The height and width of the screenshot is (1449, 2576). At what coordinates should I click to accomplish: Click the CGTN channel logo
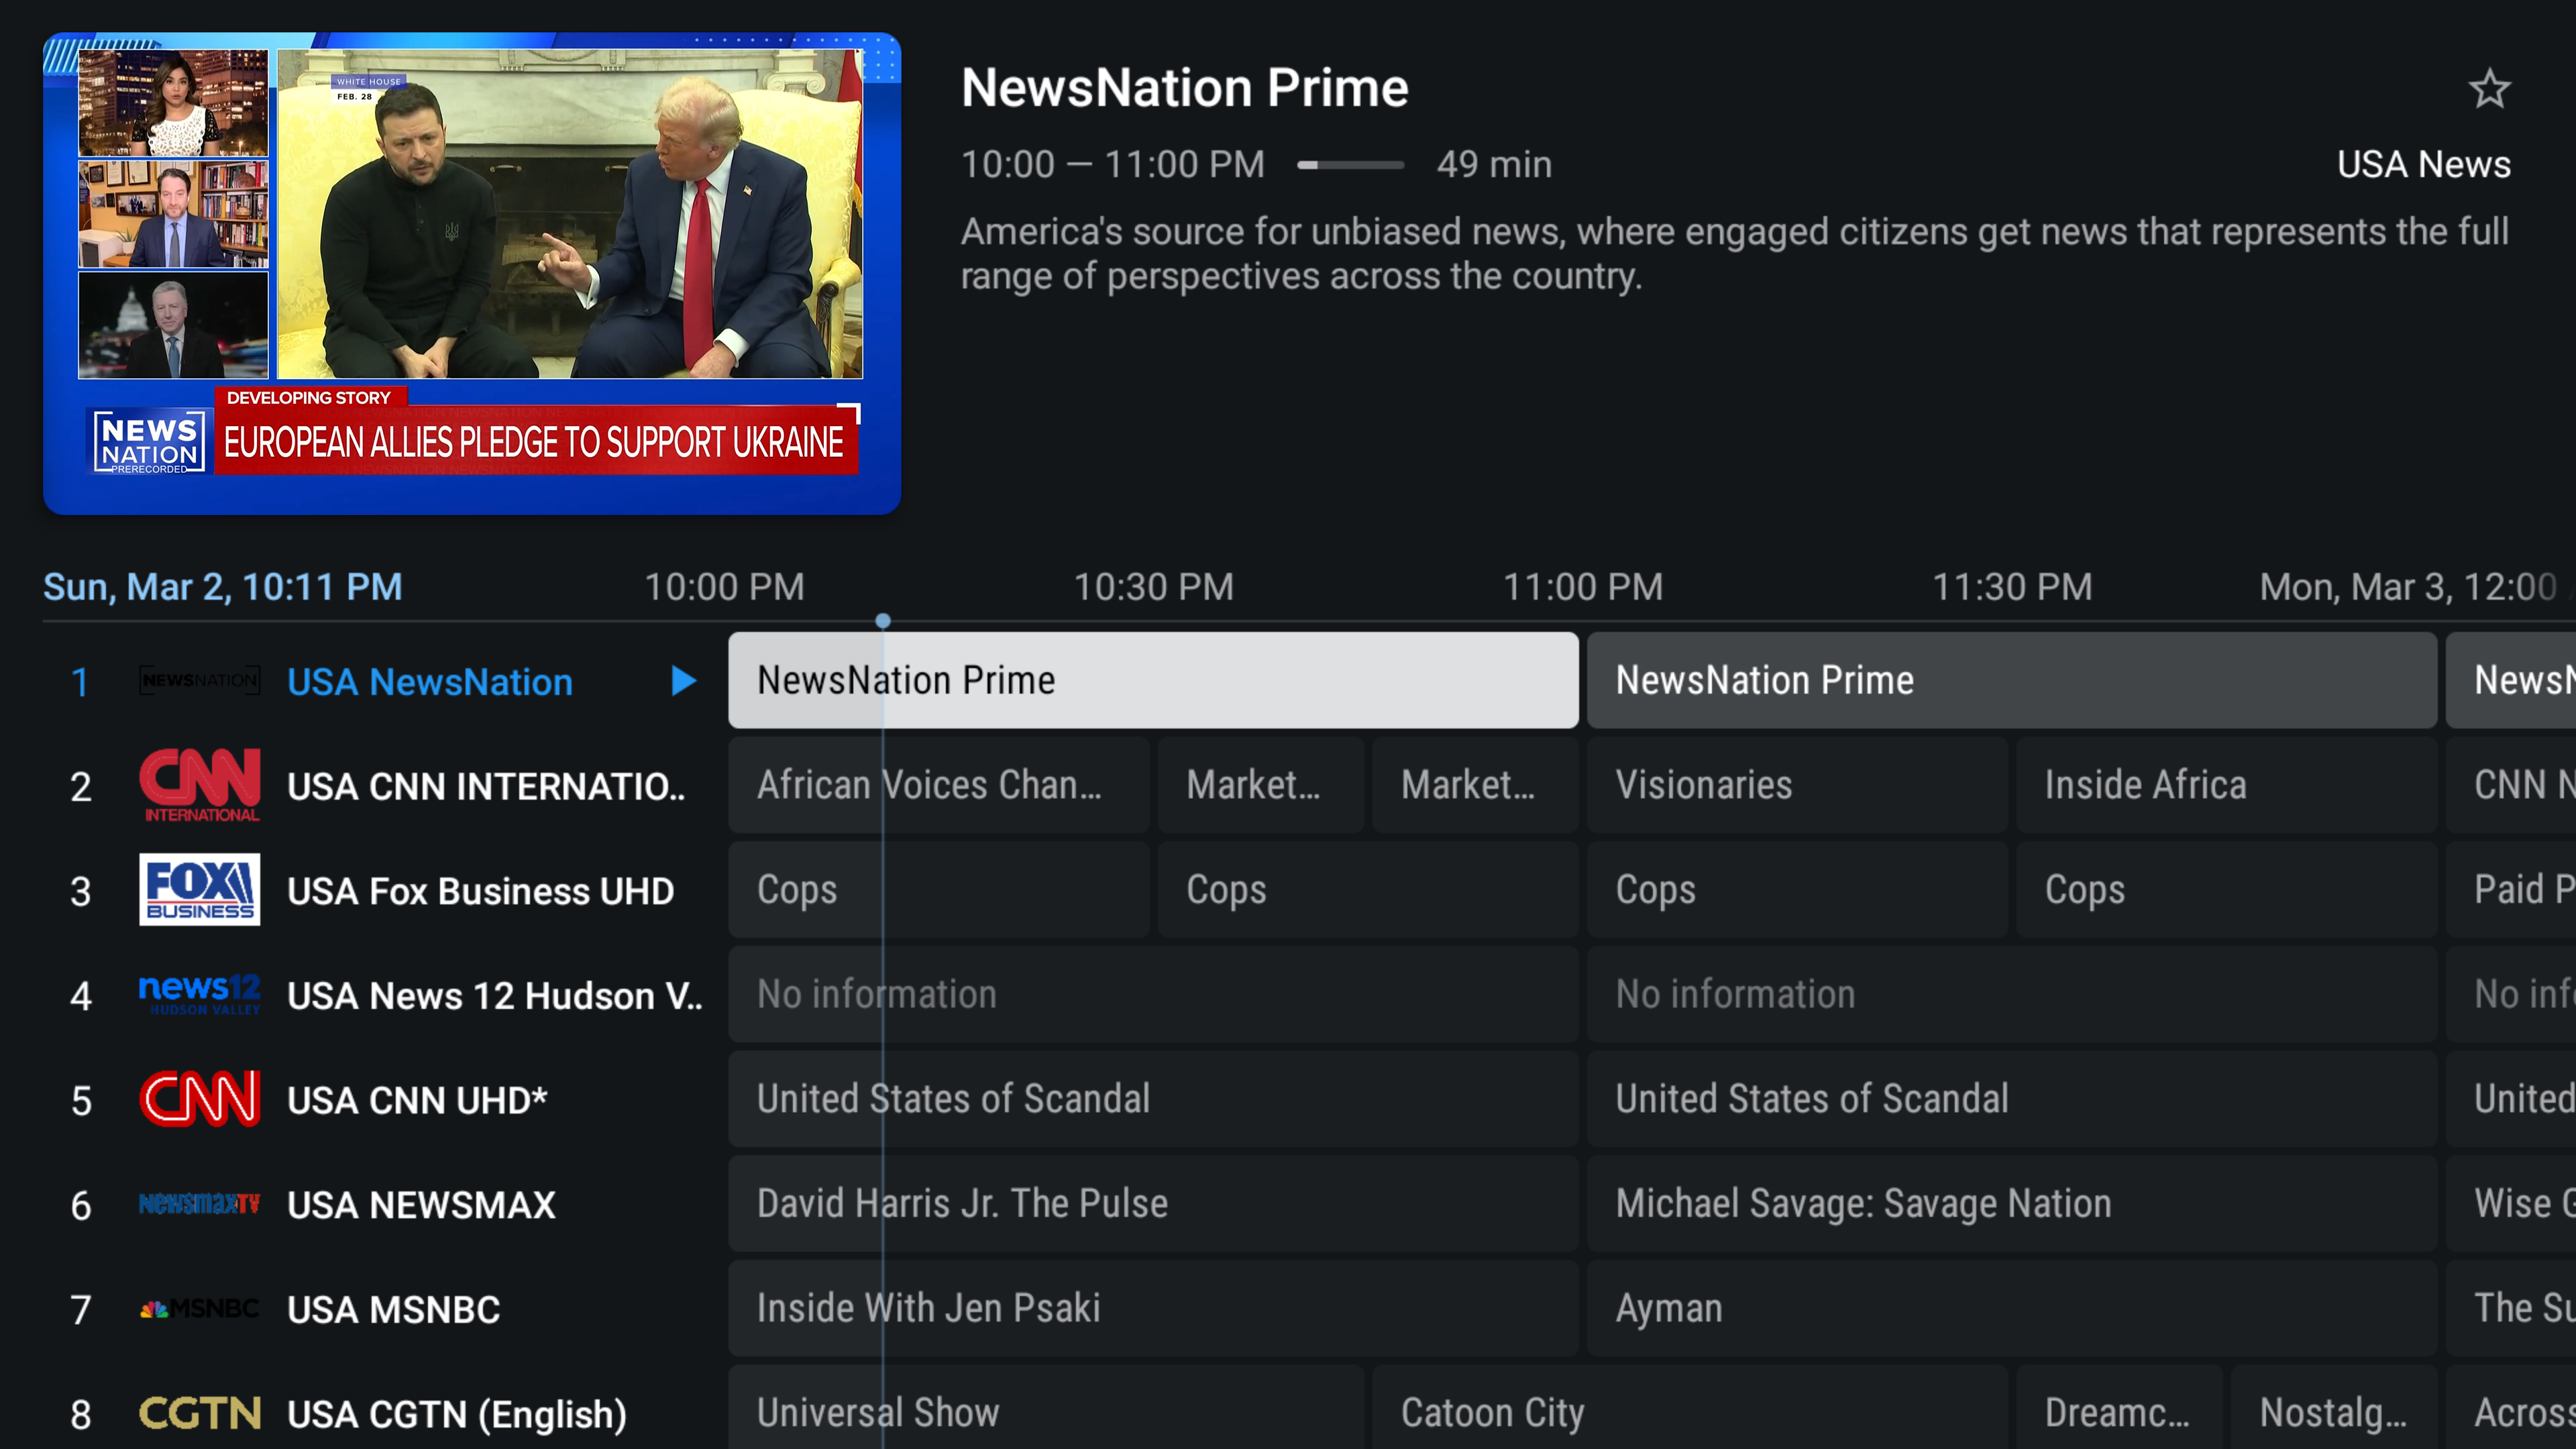[199, 1414]
